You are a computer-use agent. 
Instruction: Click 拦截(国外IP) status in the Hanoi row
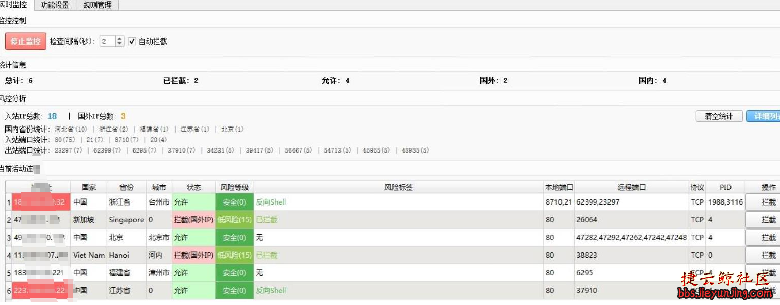tap(193, 255)
